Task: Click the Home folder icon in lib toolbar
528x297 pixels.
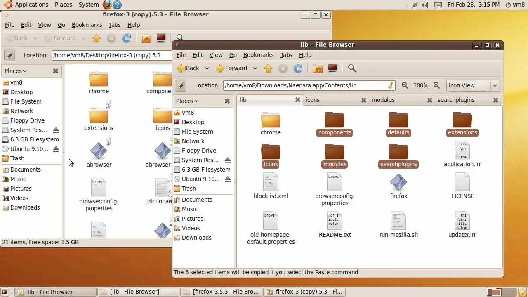Action: point(318,68)
